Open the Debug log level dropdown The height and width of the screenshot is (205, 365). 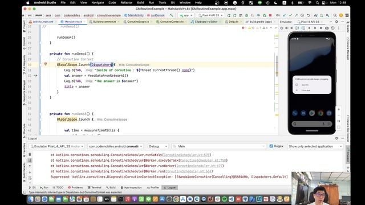tap(158, 146)
